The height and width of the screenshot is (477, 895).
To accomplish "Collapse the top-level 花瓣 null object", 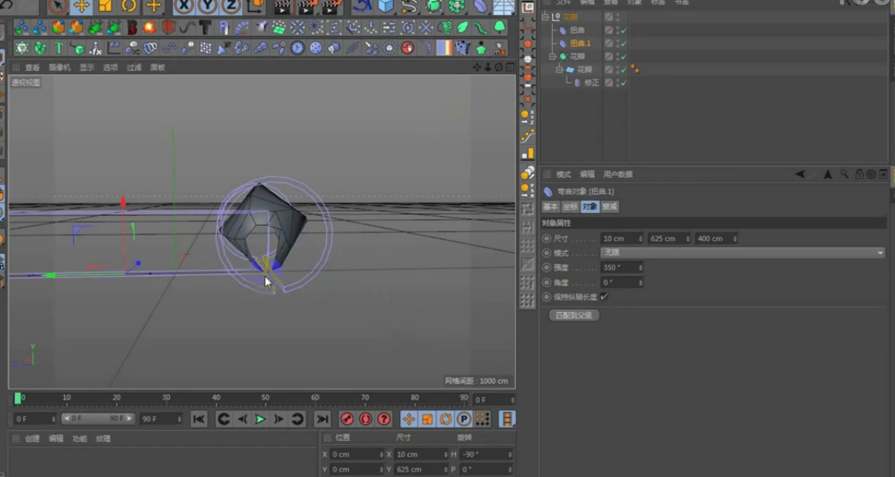I will 546,17.
